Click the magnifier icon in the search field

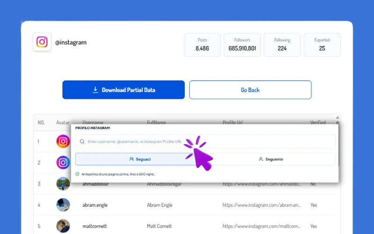[x=82, y=142]
